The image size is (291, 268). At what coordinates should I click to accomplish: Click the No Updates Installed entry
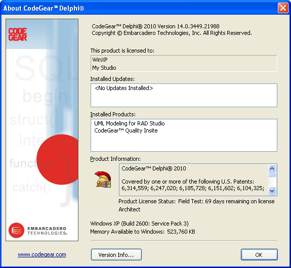click(124, 88)
